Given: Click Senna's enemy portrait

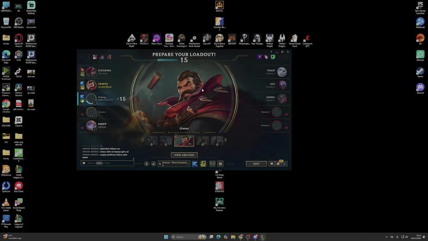Looking at the screenshot, I should [x=282, y=98].
